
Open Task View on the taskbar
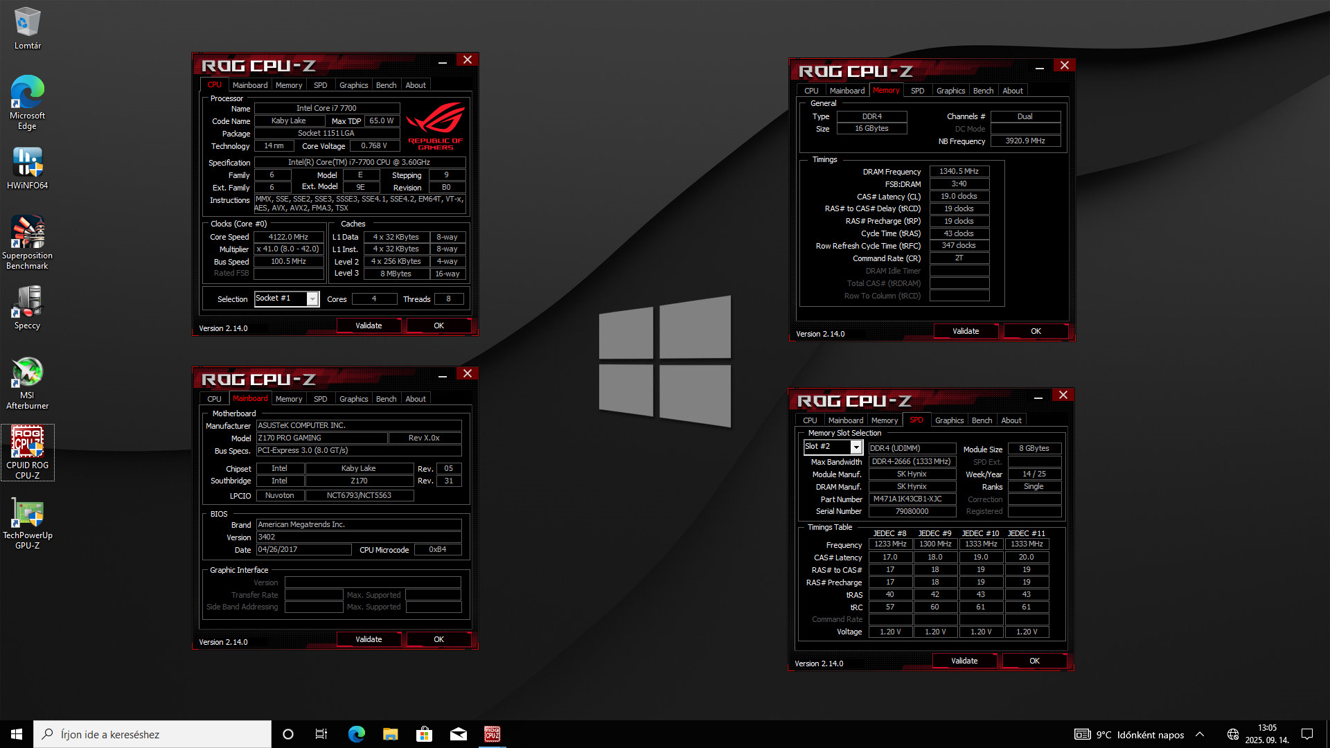[x=321, y=734]
